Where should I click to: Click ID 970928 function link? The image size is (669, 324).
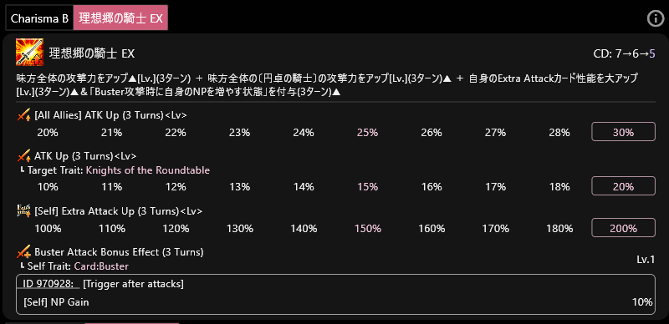pos(49,284)
